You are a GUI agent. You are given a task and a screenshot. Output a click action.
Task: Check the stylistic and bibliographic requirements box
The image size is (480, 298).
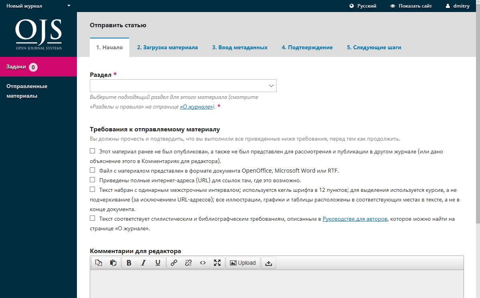93,218
